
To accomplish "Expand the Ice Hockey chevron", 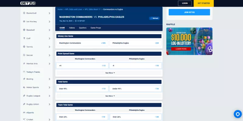I will tap(50, 21).
